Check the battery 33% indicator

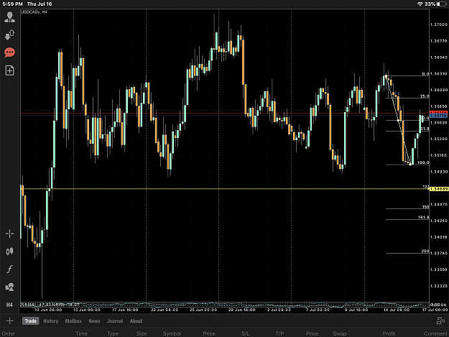[x=435, y=4]
